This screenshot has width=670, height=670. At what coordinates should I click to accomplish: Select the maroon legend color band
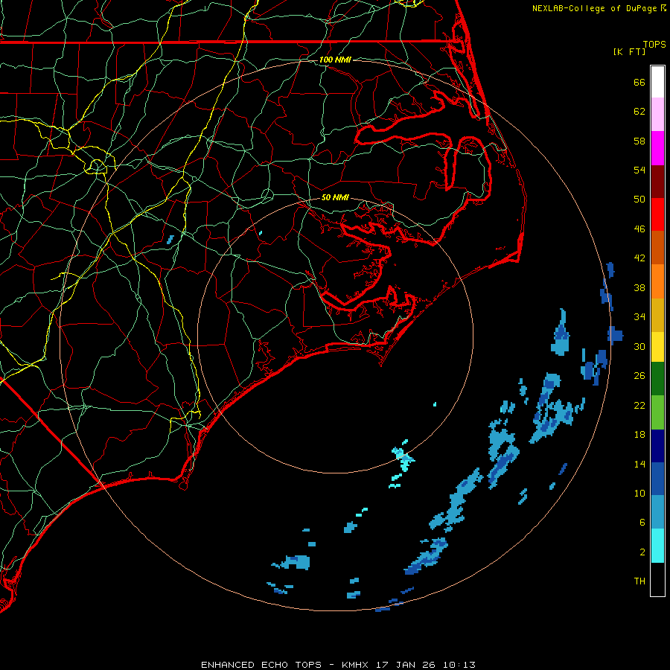657,182
